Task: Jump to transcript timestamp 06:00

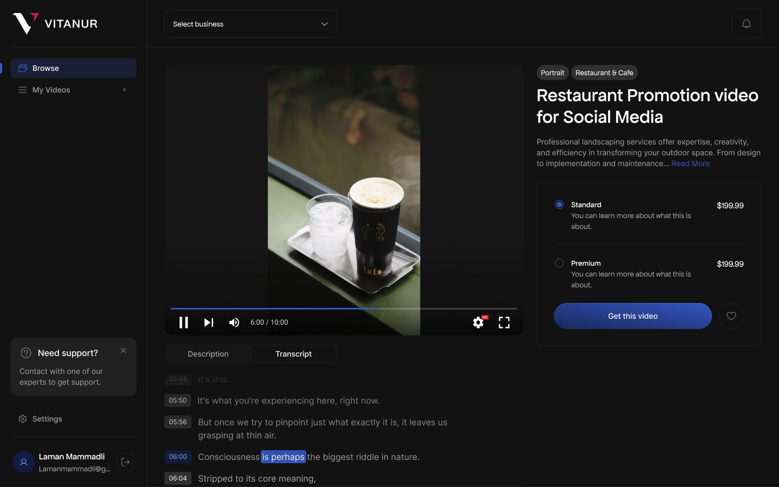Action: (x=178, y=457)
